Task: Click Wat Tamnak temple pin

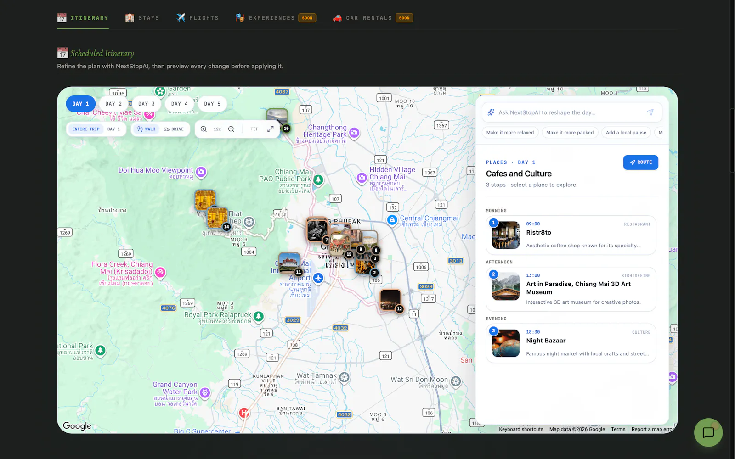Action: point(344,378)
